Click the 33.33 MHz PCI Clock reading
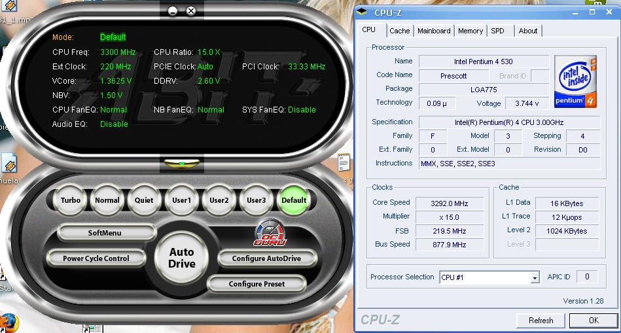Viewport: 621px width, 333px height. (x=306, y=67)
